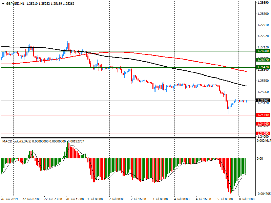
Task: Click the 3 Jul 08:00 time axis label
Action: 160,199
